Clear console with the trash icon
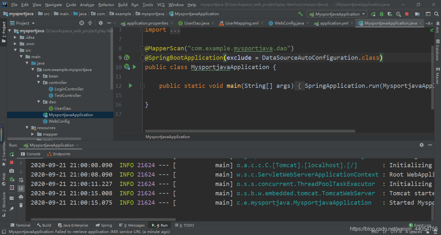This screenshot has width=441, height=235. (21, 205)
